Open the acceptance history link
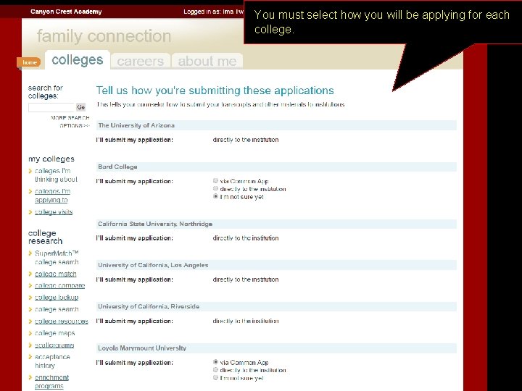This screenshot has height=391, width=522. [52, 361]
